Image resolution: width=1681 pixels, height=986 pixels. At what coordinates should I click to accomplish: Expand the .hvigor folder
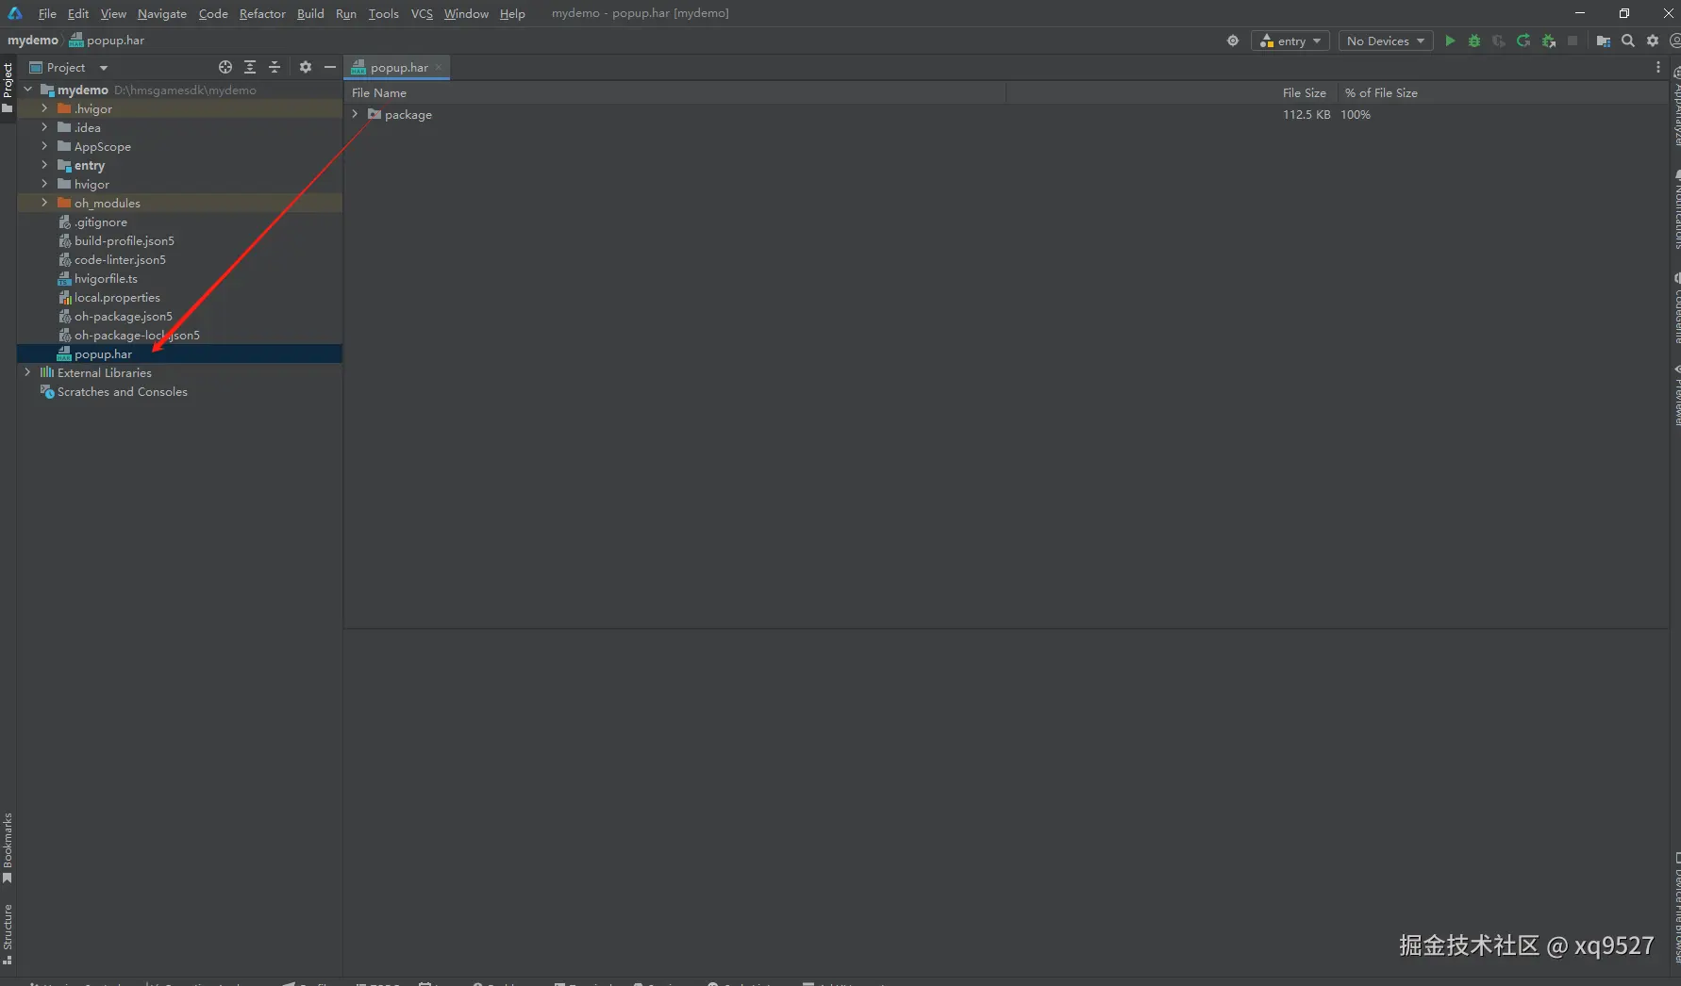click(x=44, y=108)
